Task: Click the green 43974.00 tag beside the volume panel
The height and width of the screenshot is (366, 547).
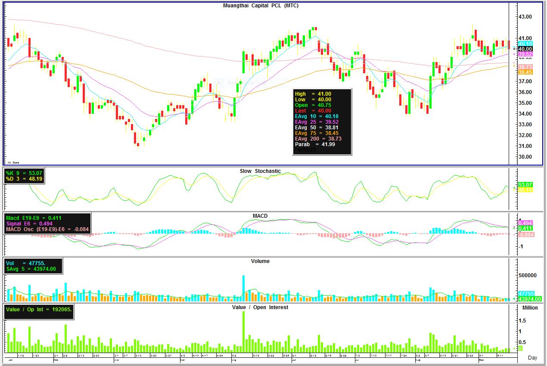Action: point(529,299)
